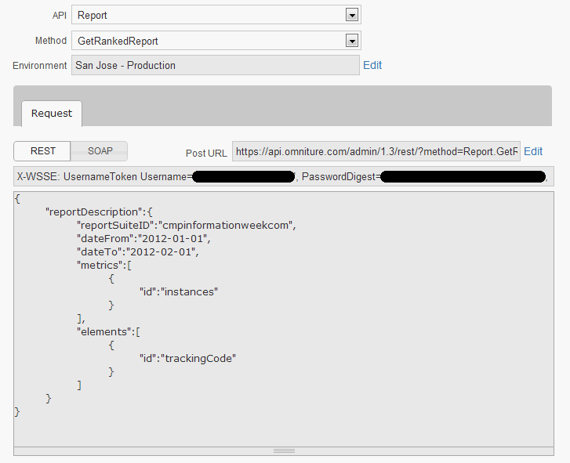Image resolution: width=570 pixels, height=463 pixels.
Task: Click the "id":"instances" line
Action: pyautogui.click(x=179, y=292)
